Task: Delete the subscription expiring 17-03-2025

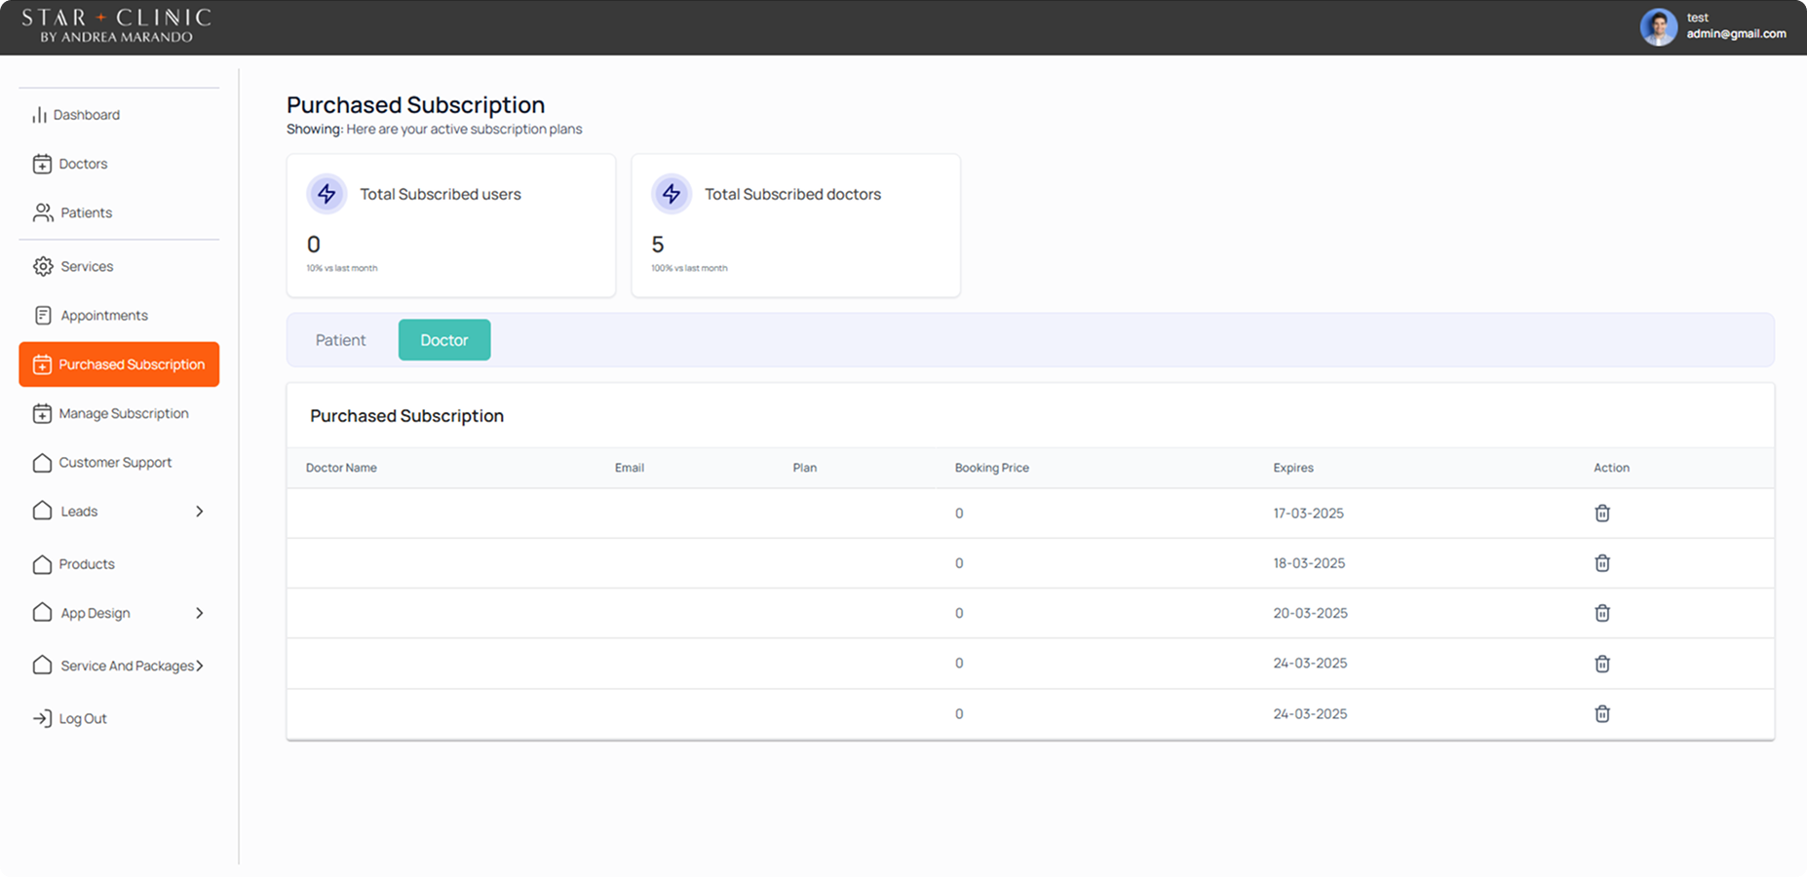Action: tap(1602, 513)
